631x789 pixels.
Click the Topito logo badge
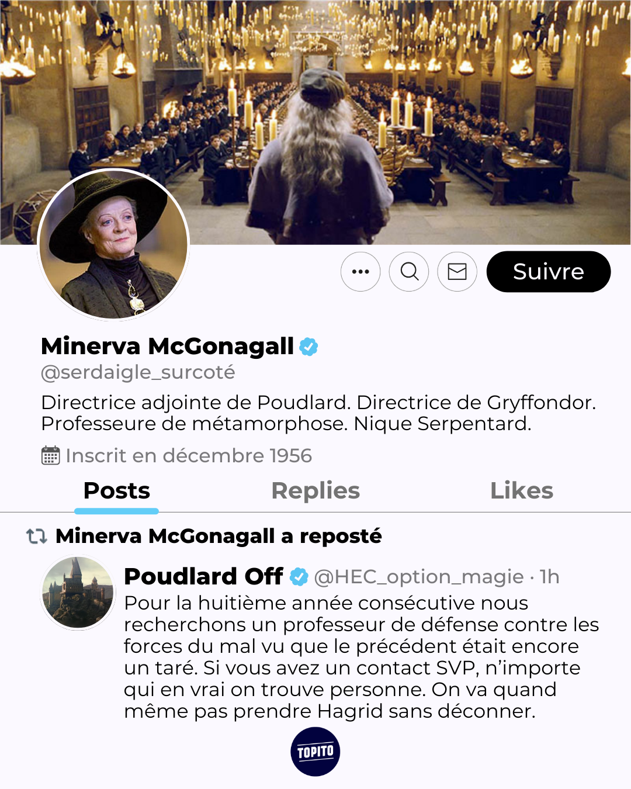point(315,752)
